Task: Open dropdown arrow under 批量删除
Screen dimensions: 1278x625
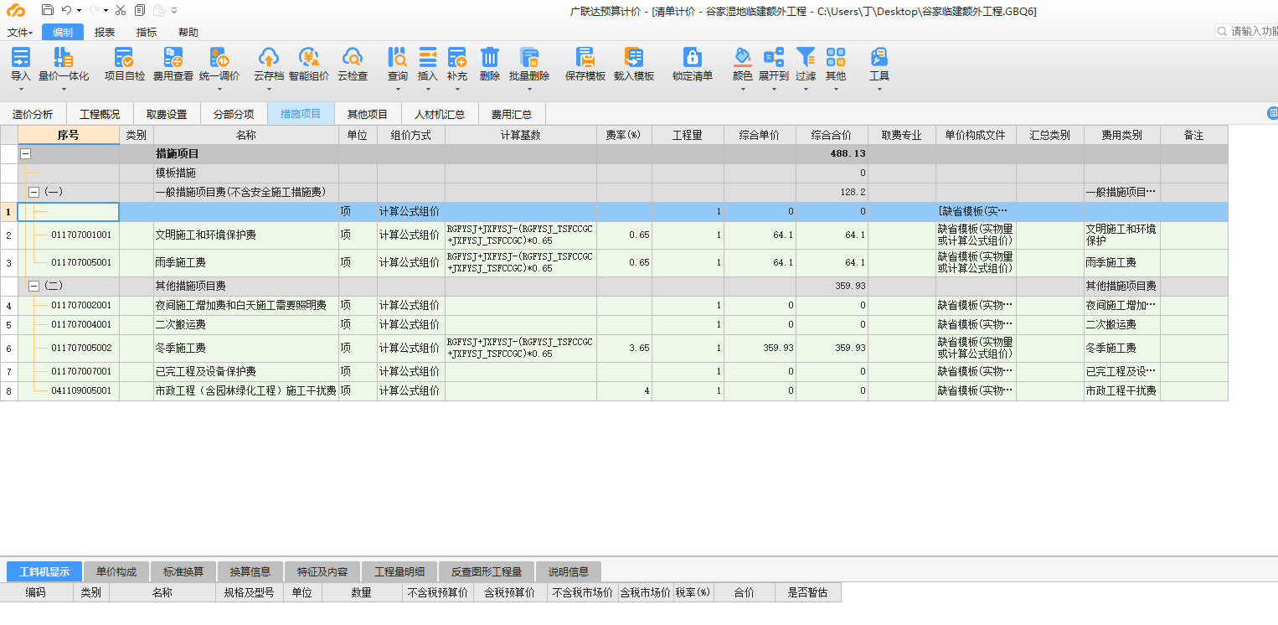Action: pyautogui.click(x=529, y=89)
